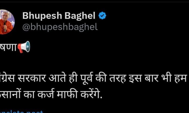Select the word का in the second line

pos(29,94)
